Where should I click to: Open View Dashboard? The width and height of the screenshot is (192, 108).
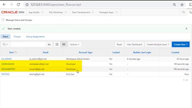tap(134, 44)
